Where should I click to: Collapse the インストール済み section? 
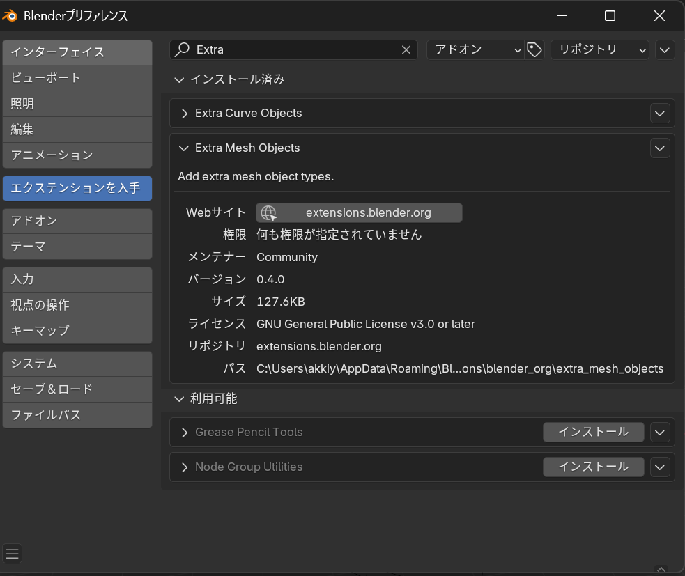[178, 79]
